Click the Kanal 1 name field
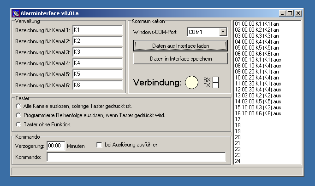 pos(97,30)
